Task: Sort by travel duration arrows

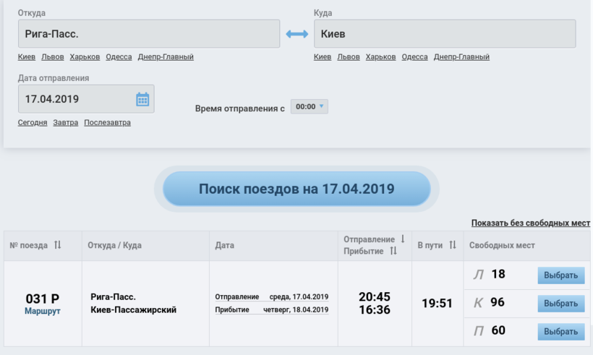Action: coord(453,245)
